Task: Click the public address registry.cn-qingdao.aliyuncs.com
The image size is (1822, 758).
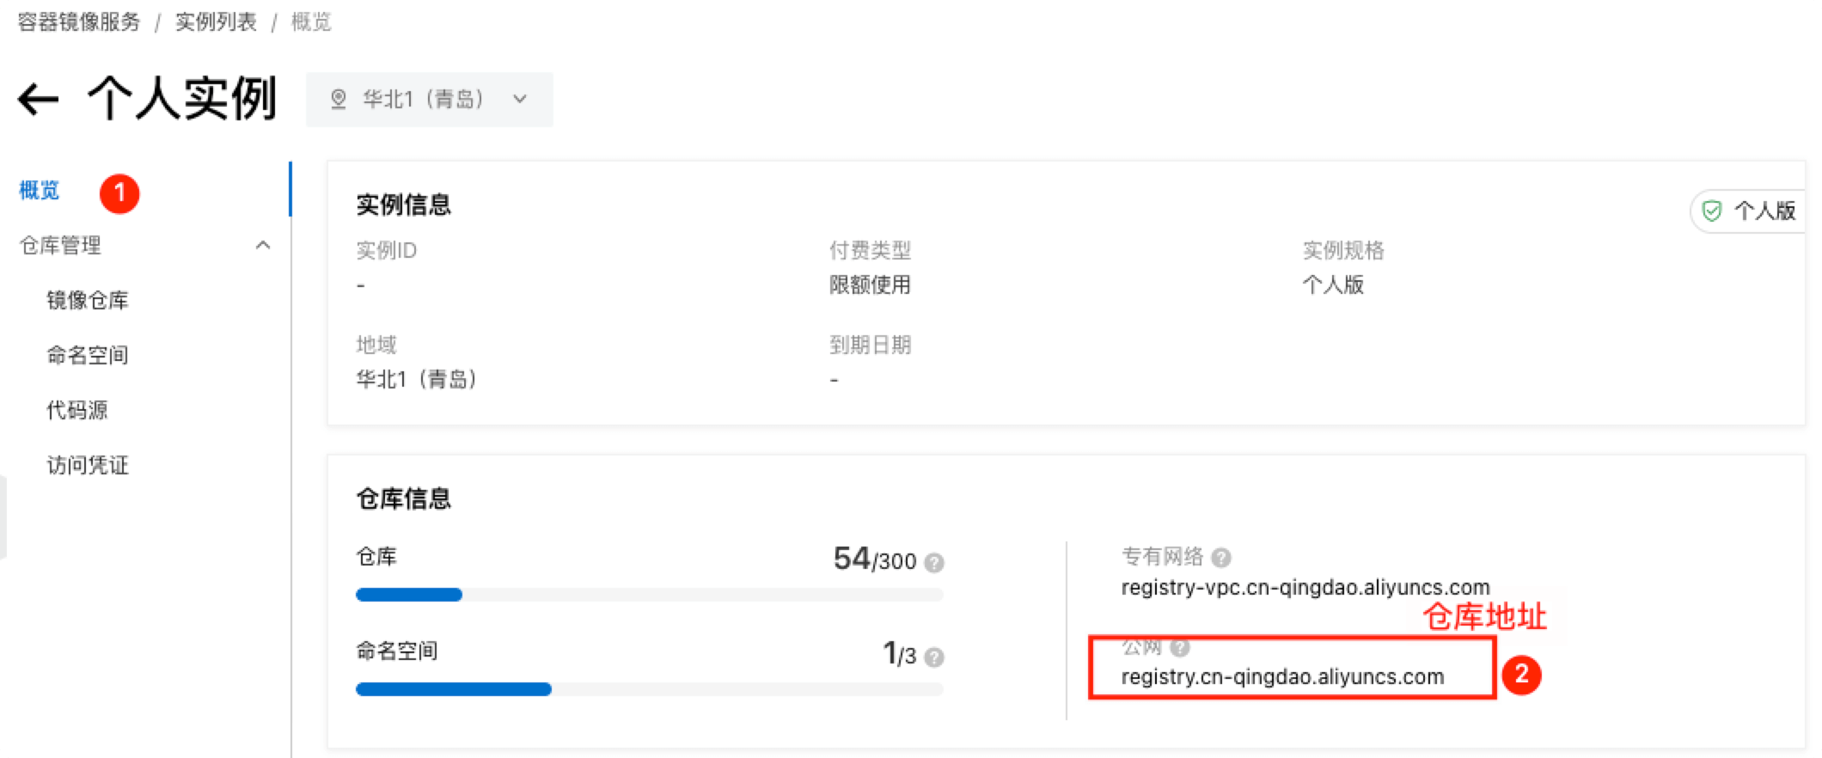Action: pyautogui.click(x=1282, y=677)
